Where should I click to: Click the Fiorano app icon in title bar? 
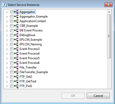pyautogui.click(x=4, y=5)
